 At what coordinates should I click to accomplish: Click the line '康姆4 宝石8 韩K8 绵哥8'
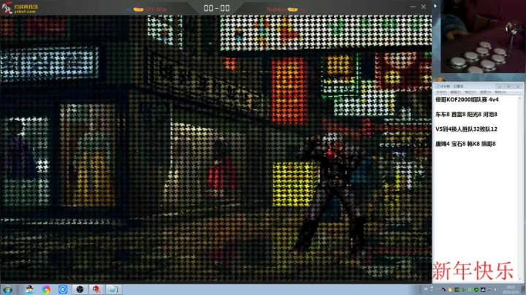point(465,144)
